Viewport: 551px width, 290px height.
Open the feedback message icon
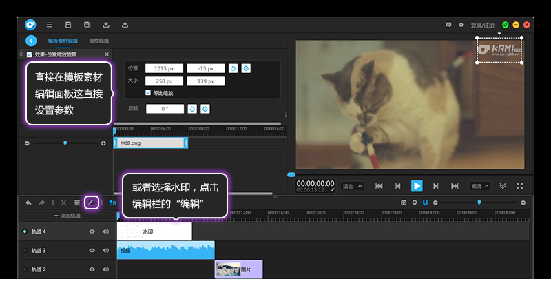[x=448, y=25]
